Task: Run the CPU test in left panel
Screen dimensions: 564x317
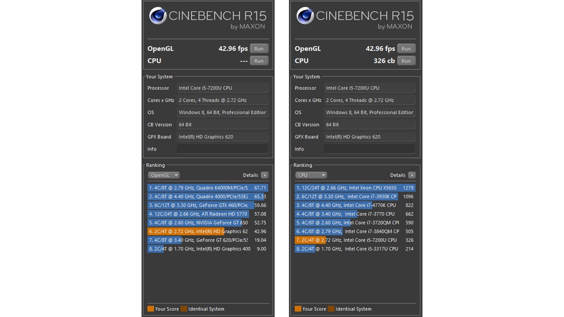Action: (259, 61)
